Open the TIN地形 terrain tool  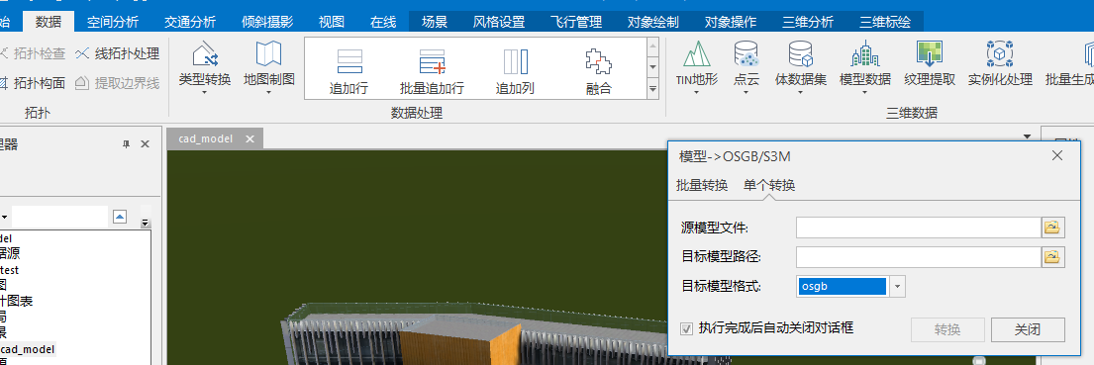[696, 64]
